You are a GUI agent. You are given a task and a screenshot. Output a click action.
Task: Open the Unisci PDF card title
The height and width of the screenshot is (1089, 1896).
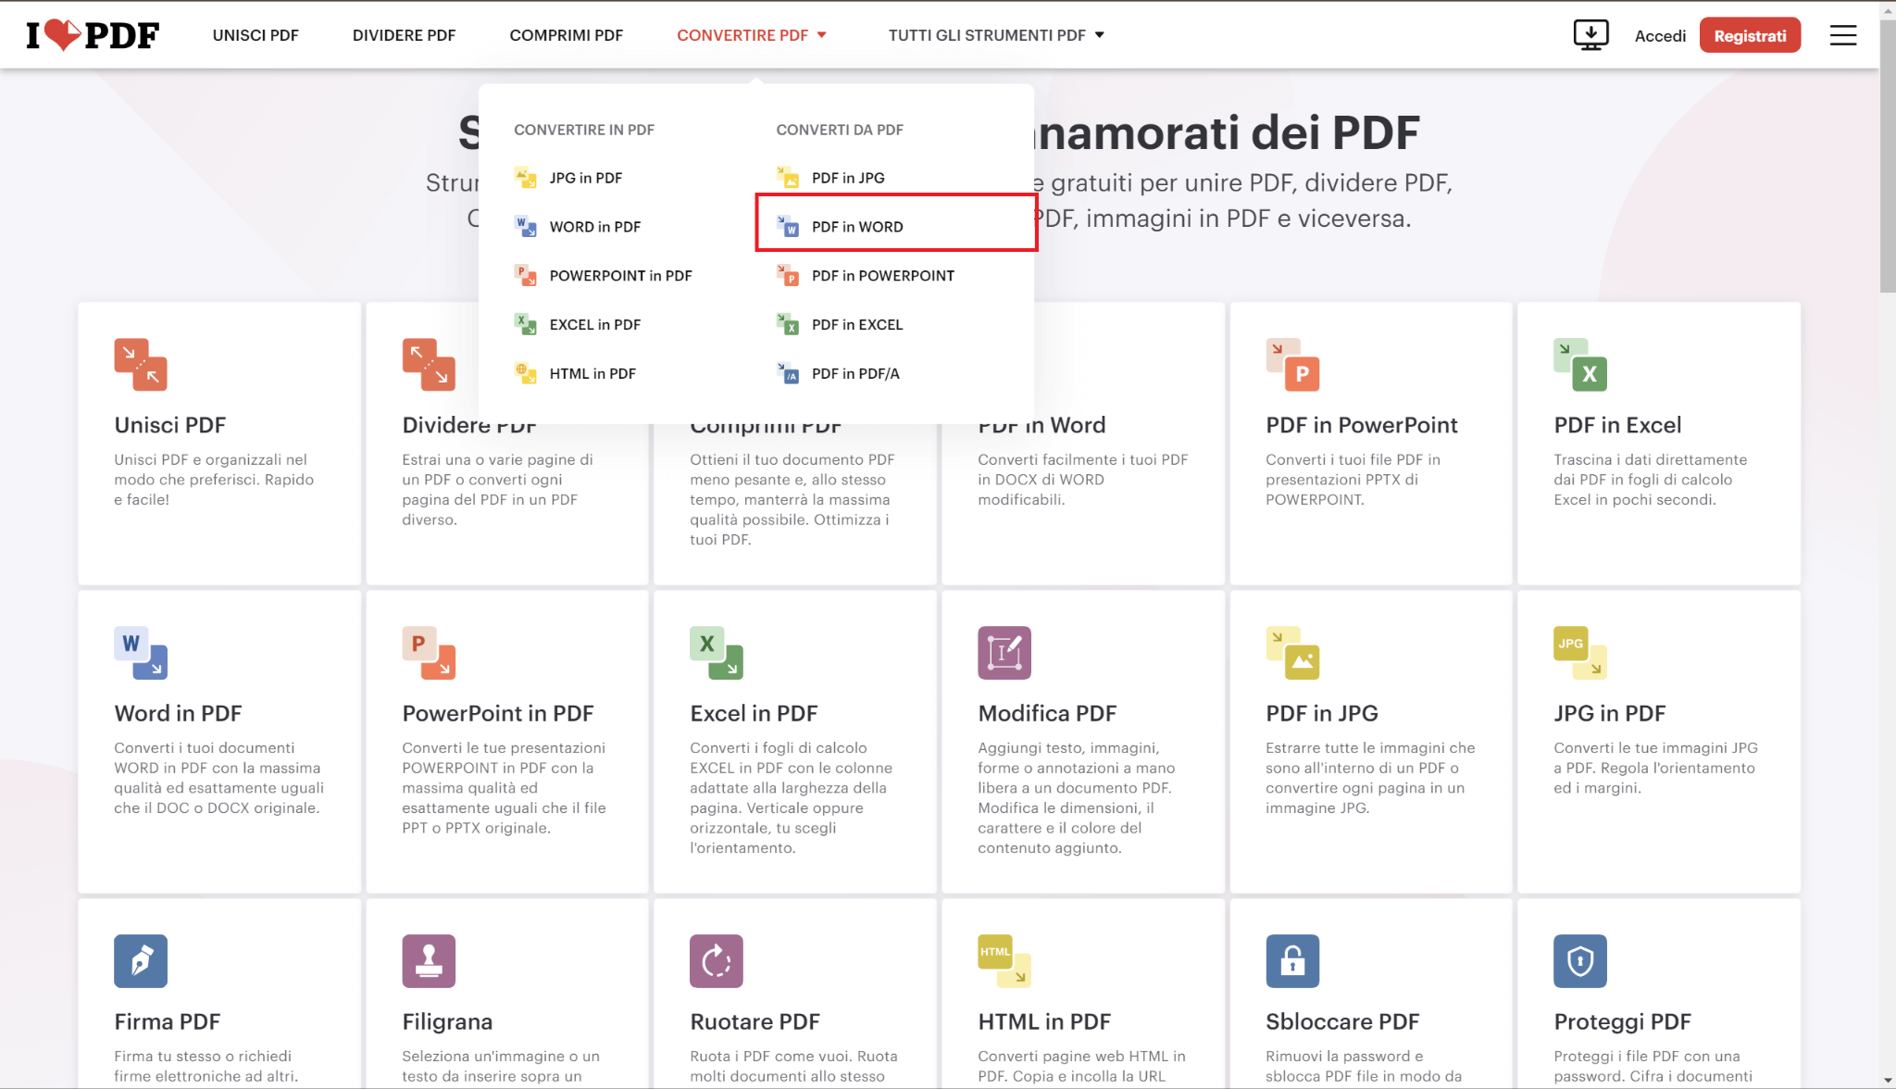tap(170, 425)
